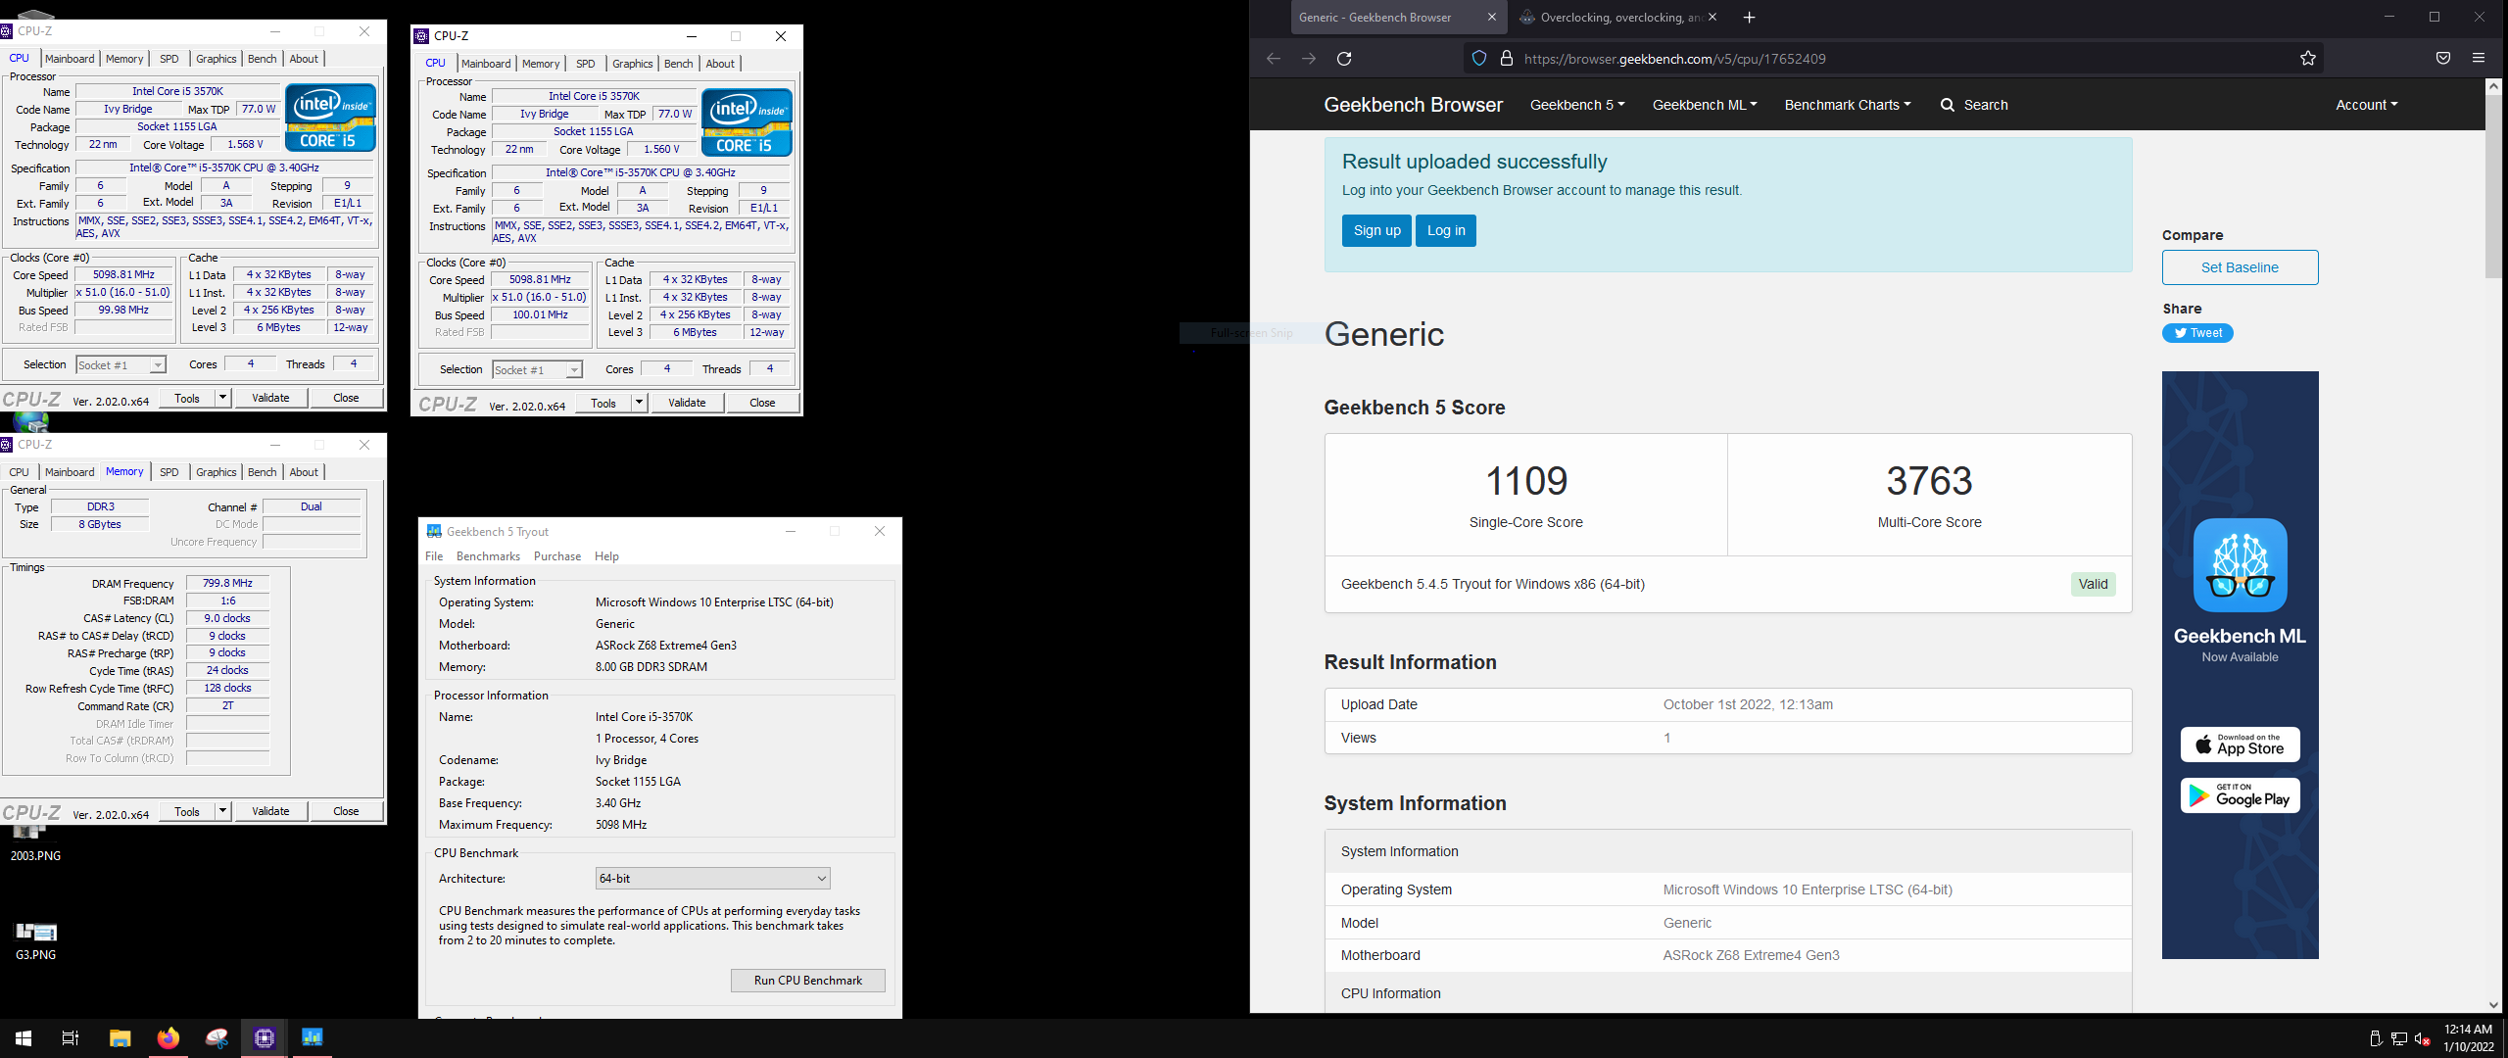
Task: Switch to Mainboard tab in middle CPU-Z
Action: [486, 64]
